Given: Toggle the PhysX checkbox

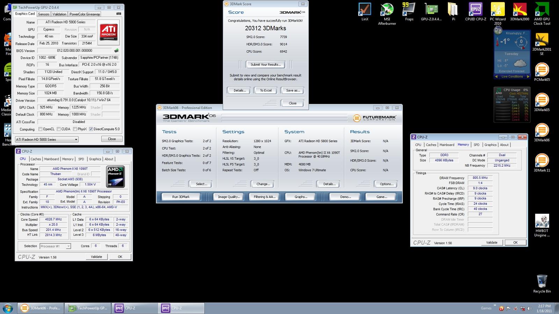Looking at the screenshot, I should coord(75,129).
